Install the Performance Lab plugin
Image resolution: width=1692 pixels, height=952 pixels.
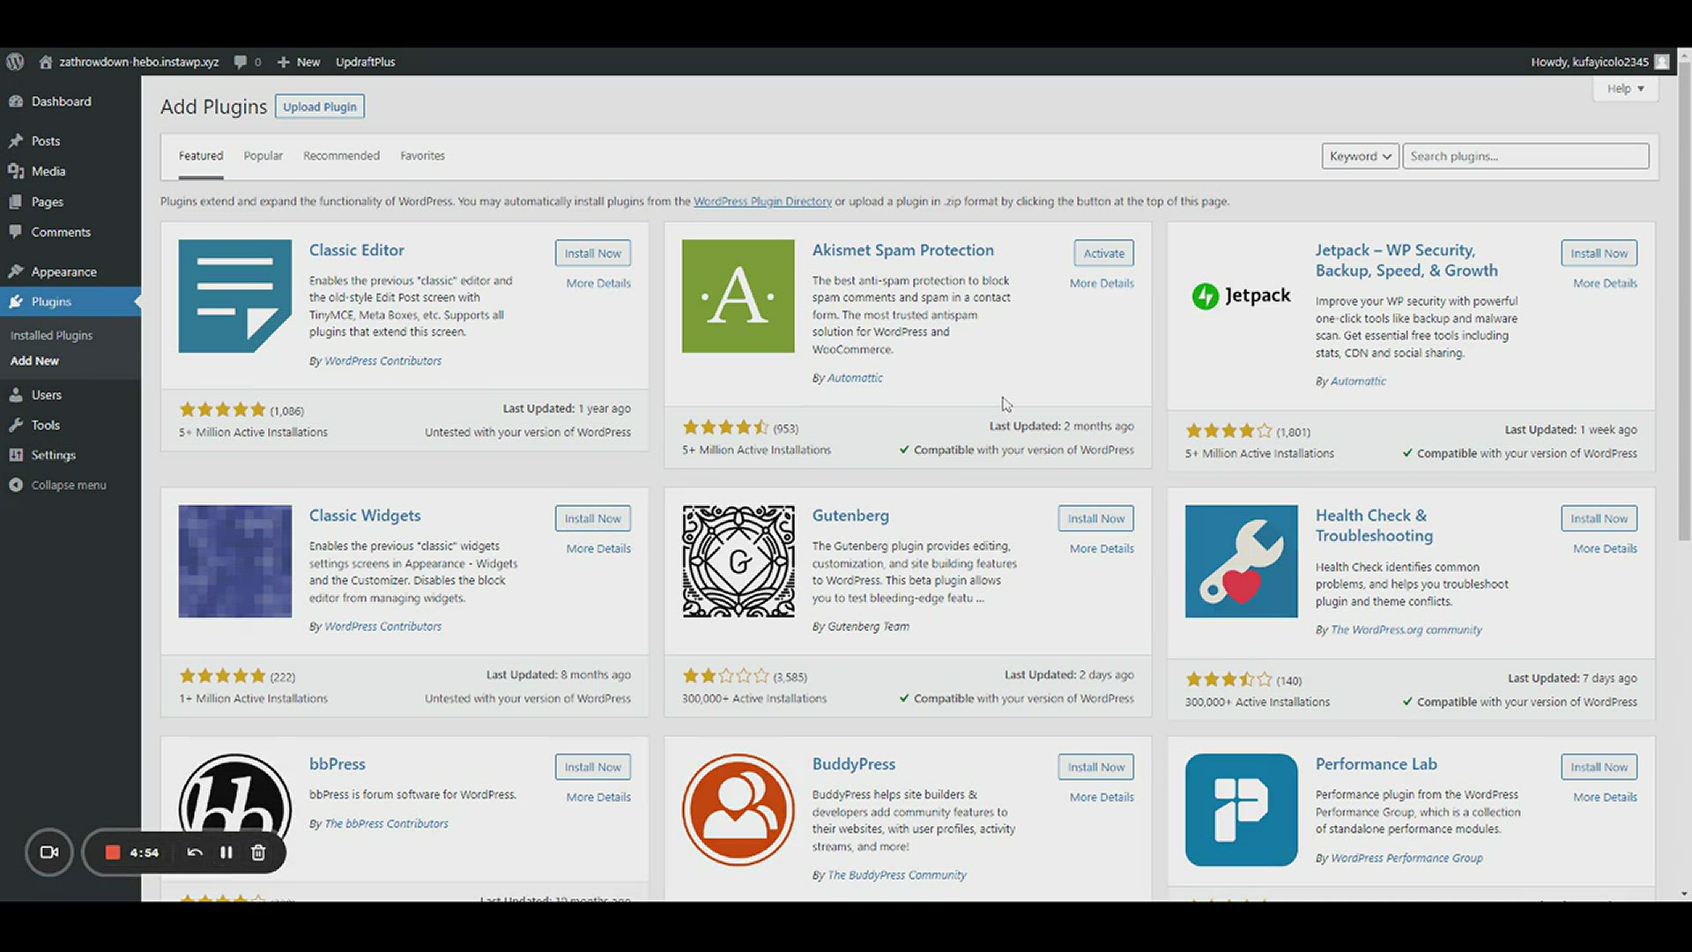point(1599,767)
